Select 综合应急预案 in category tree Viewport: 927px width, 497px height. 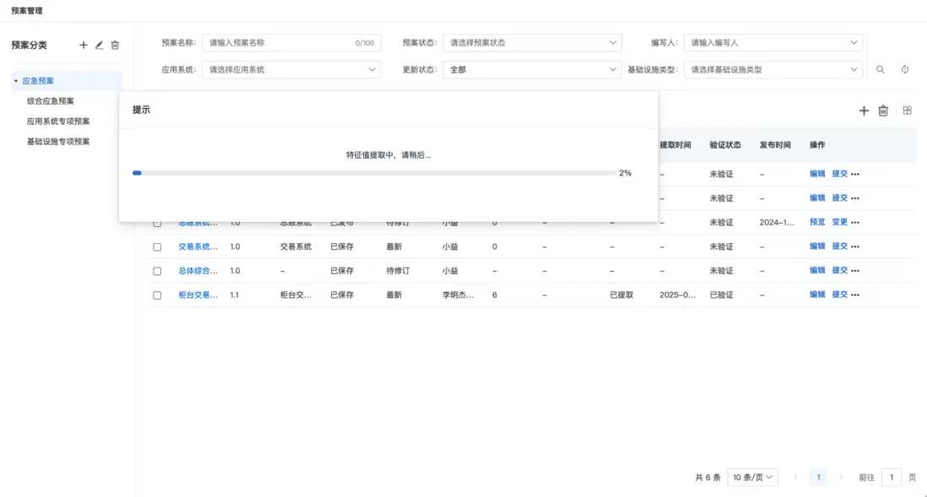51,101
